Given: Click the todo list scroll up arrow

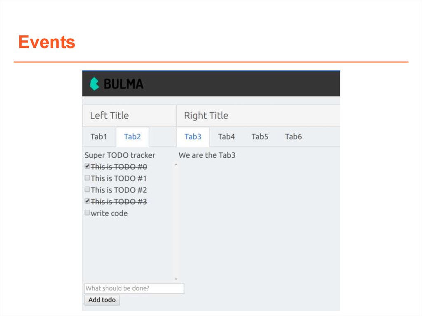Looking at the screenshot, I should point(176,165).
